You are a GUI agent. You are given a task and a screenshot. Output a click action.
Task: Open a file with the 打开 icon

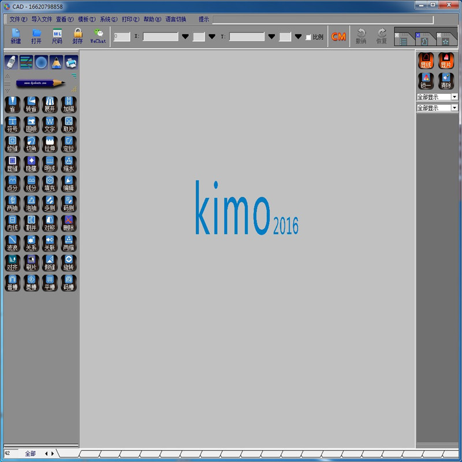pyautogui.click(x=36, y=36)
